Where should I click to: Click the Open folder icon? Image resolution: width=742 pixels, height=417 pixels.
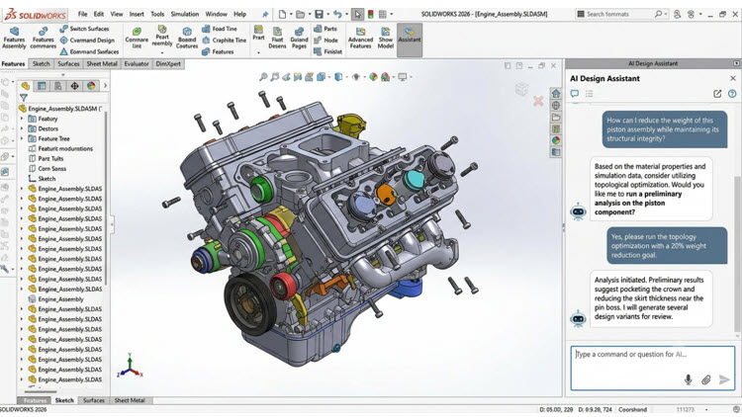coord(300,14)
